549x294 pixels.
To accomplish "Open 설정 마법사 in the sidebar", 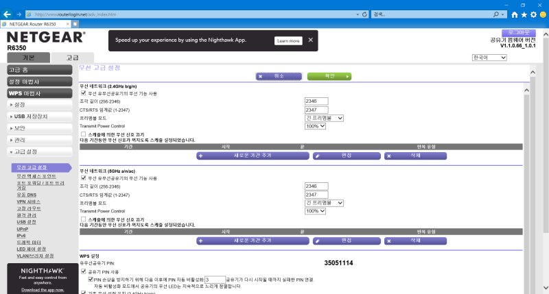I will pyautogui.click(x=40, y=82).
